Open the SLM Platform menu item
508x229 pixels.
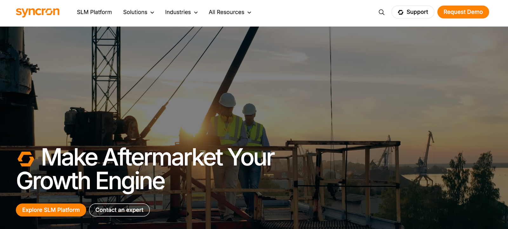point(94,12)
